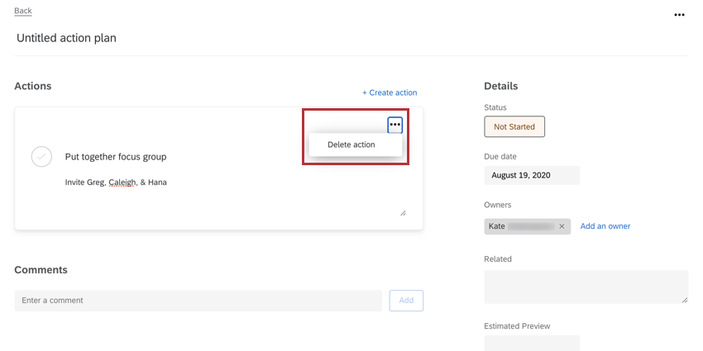Image resolution: width=703 pixels, height=351 pixels.
Task: Grab the action description resize handle
Action: coord(403,212)
